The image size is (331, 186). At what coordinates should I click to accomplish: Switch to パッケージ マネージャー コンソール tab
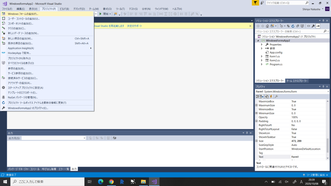tap(24, 169)
